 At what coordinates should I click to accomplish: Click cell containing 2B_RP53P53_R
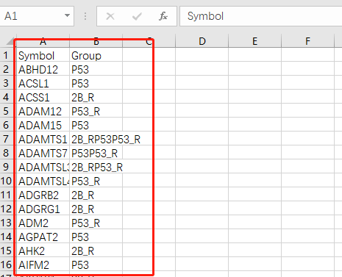click(x=96, y=140)
